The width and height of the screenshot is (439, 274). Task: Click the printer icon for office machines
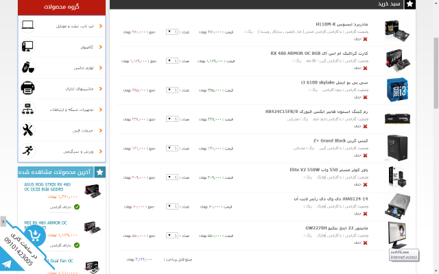27,88
